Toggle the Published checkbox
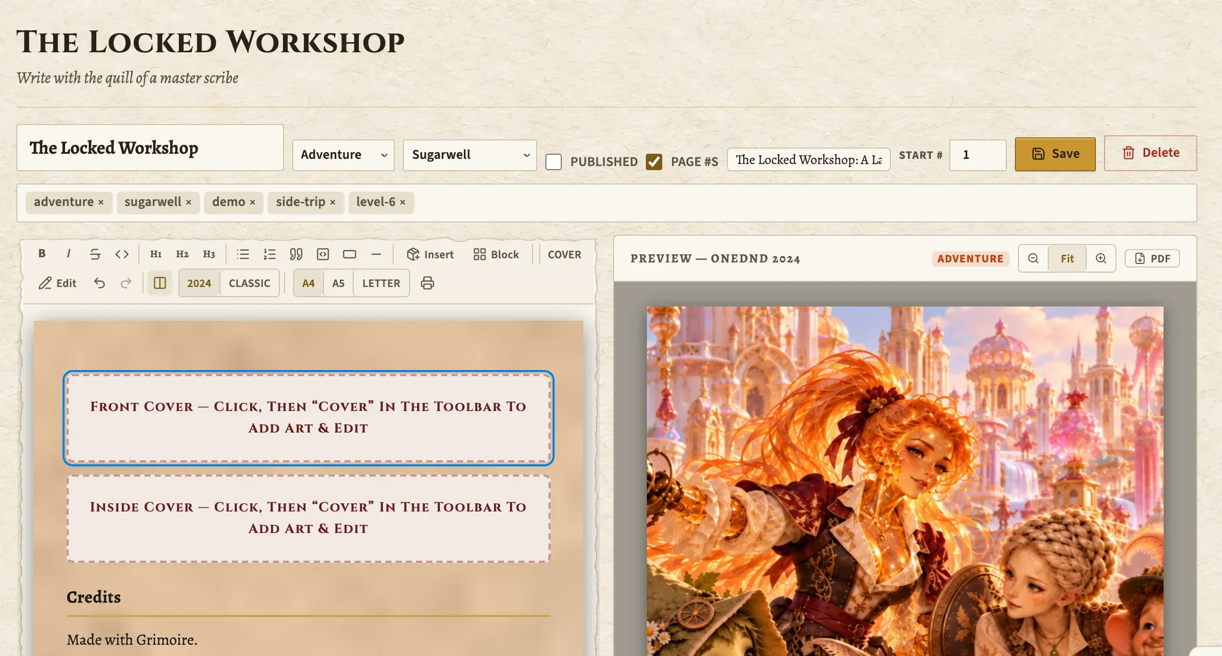This screenshot has height=656, width=1222. coord(554,162)
